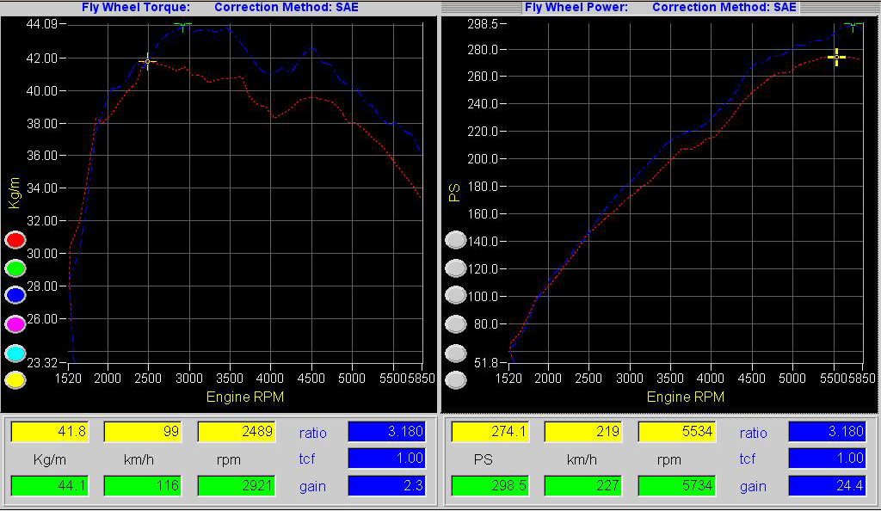881x511 pixels.
Task: Click the 44.09 maximum torque axis value
Action: tap(41, 24)
